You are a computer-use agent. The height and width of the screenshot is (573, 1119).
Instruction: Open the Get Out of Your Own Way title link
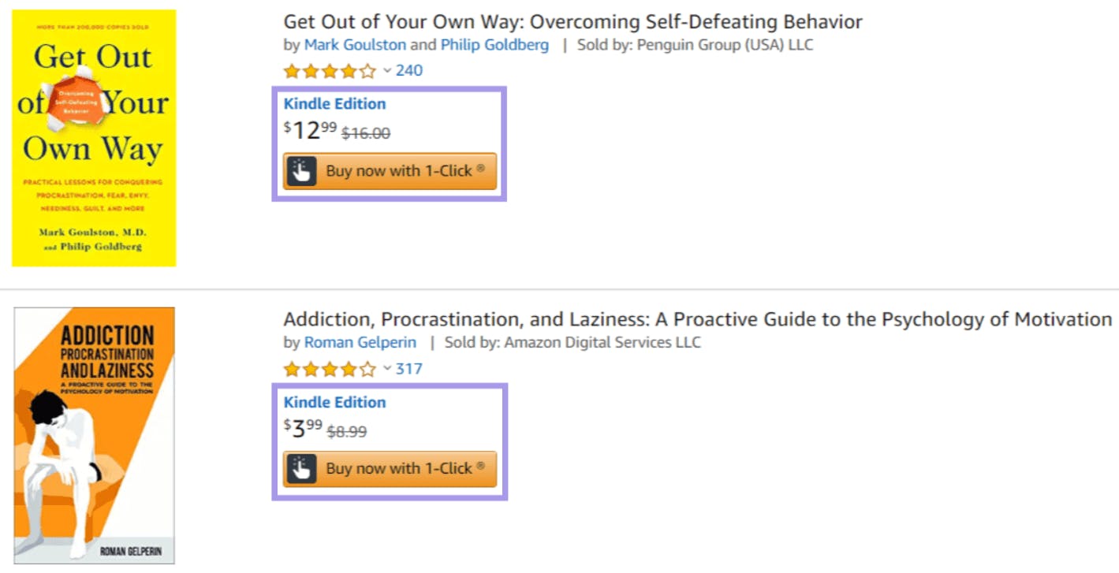(x=573, y=22)
